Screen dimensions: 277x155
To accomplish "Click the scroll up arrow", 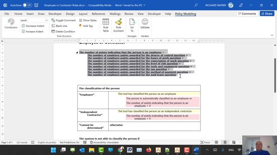I will tap(275, 45).
